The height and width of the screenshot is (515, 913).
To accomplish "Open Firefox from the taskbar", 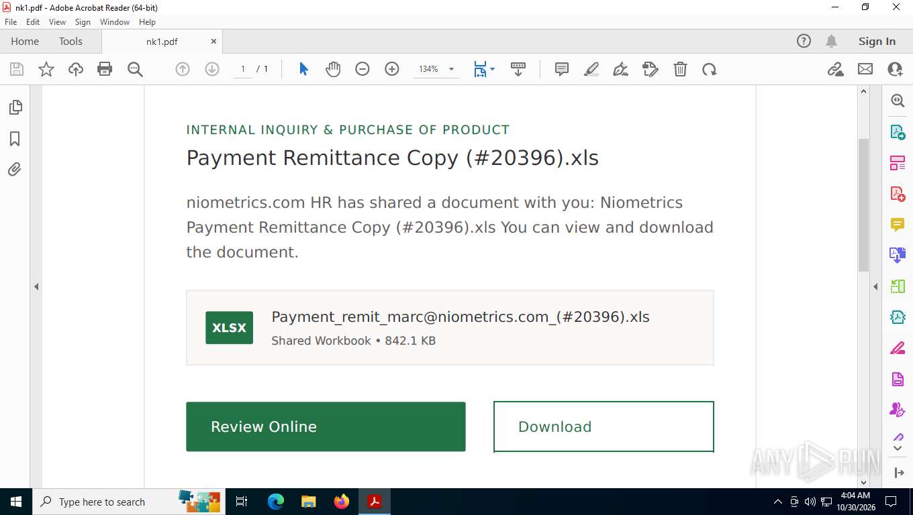I will (x=342, y=502).
